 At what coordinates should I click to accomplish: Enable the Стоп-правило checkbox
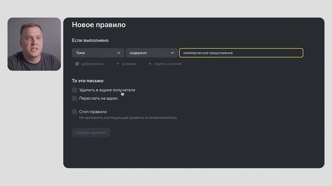75,112
